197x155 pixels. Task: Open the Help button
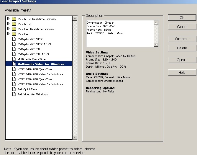pyautogui.click(x=182, y=73)
